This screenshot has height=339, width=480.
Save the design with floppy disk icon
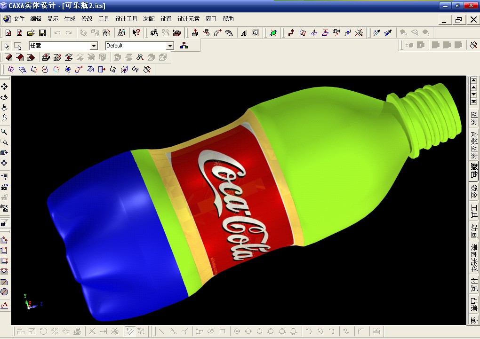[x=42, y=33]
